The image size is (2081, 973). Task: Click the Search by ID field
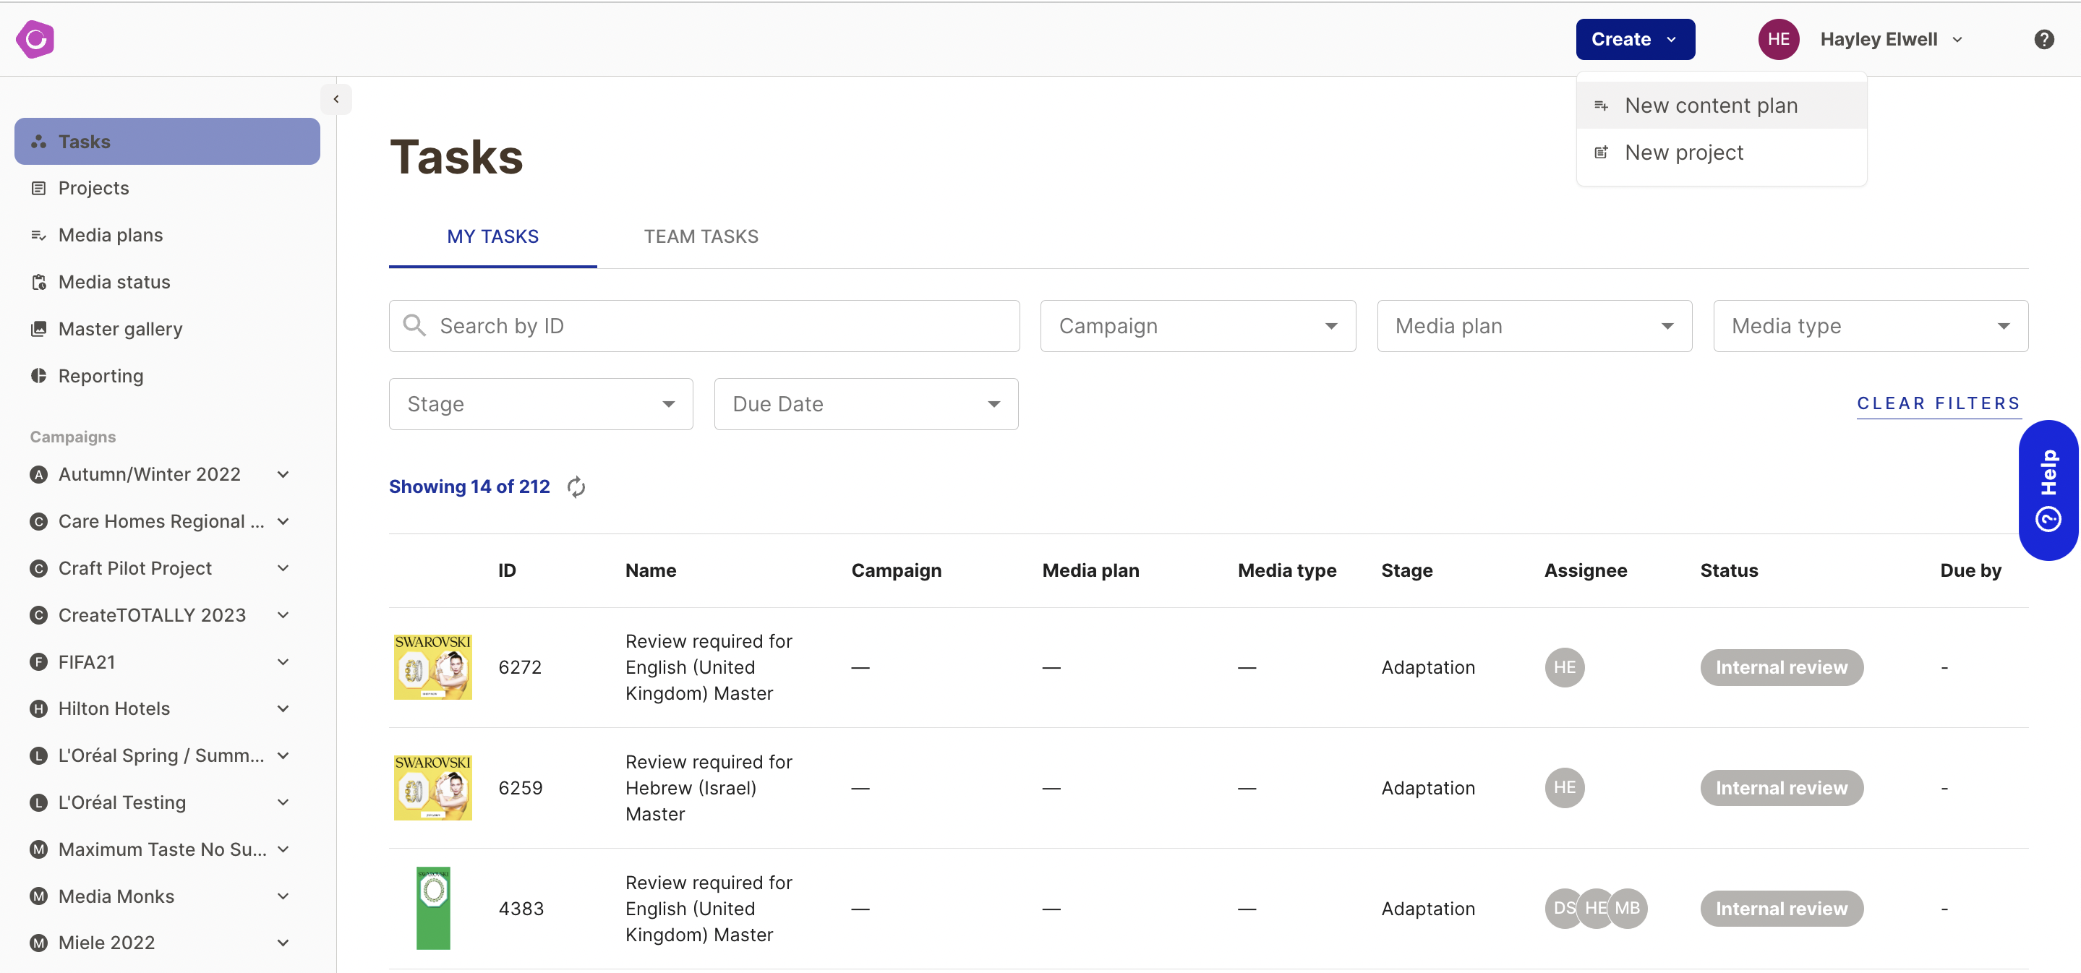click(x=704, y=326)
